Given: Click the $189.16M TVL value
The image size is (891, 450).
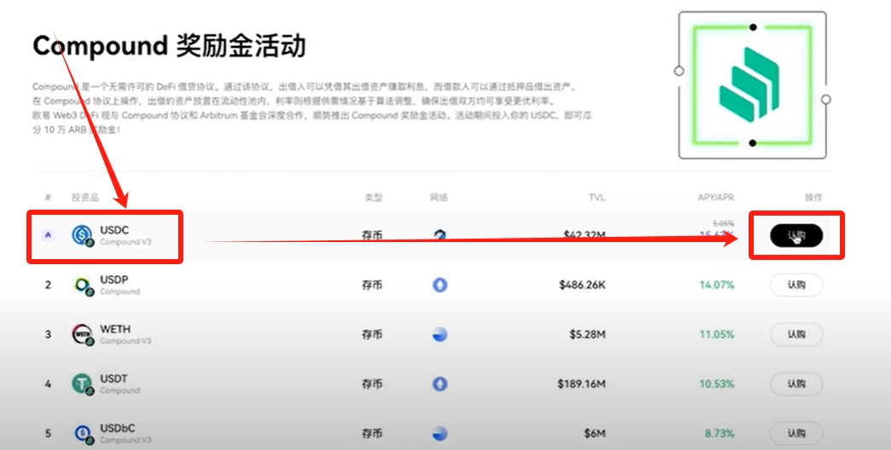Looking at the screenshot, I should [581, 384].
